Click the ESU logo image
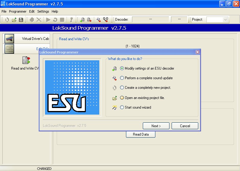The image size is (240, 171). click(x=72, y=87)
